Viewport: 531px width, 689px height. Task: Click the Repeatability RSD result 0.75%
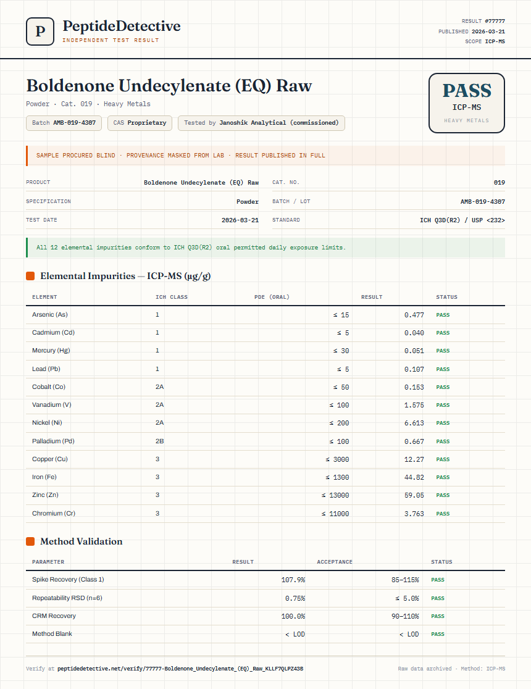click(x=295, y=598)
